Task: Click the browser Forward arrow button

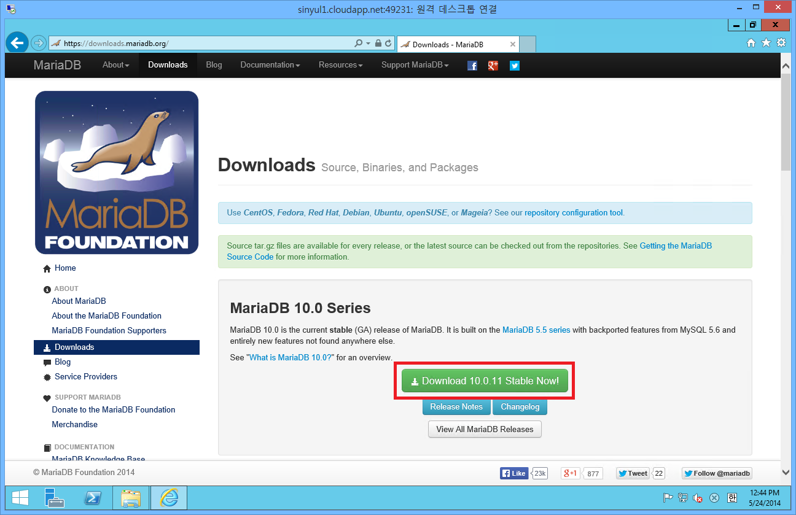Action: [x=39, y=43]
